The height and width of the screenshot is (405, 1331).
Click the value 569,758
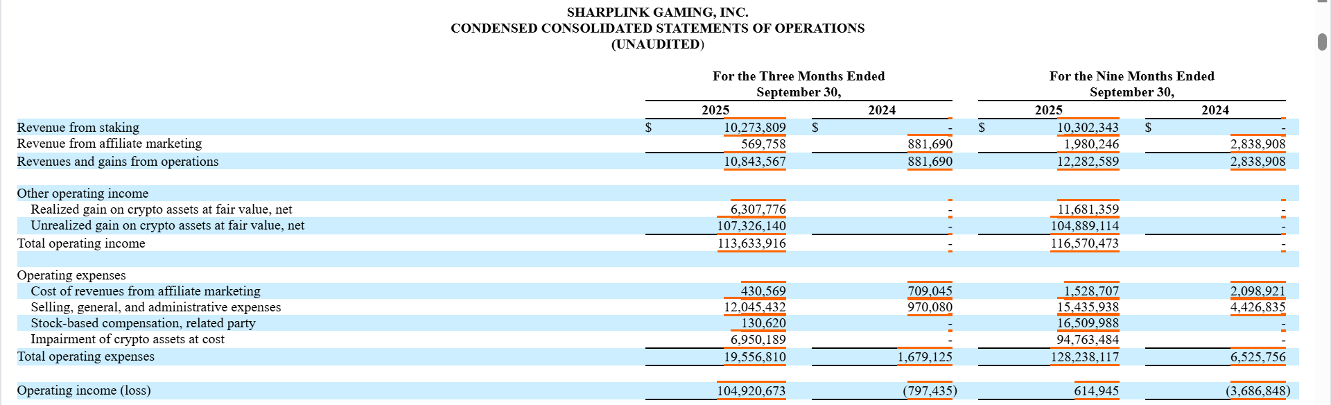pyautogui.click(x=763, y=144)
